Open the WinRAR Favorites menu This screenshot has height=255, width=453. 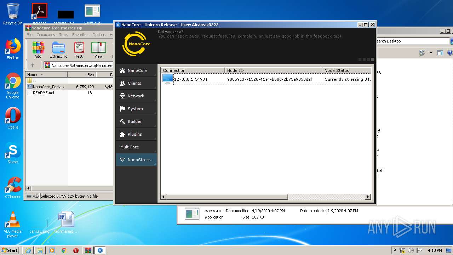click(x=80, y=35)
